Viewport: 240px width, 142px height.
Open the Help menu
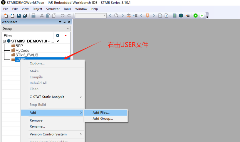(x=94, y=9)
